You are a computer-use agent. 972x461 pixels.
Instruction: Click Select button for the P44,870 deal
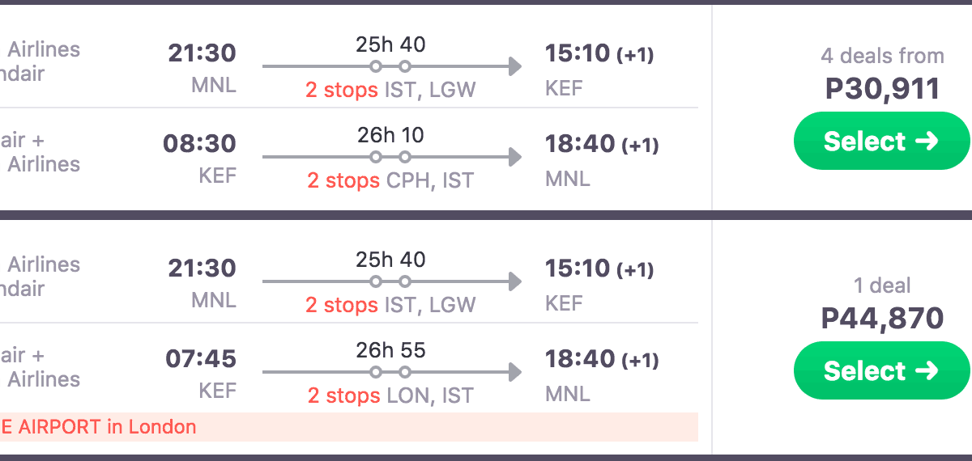pyautogui.click(x=881, y=371)
